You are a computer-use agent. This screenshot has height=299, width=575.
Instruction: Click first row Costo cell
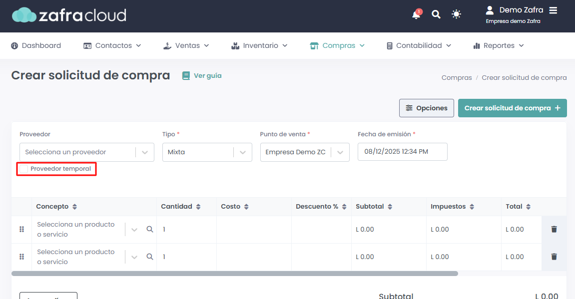[254, 230]
